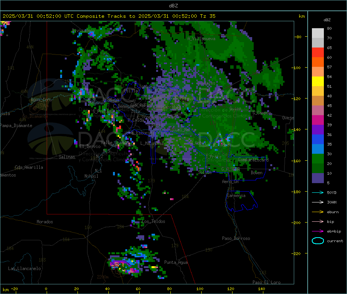347x294 pixels.
Task: Click the El_Desvio map label
Action: [90, 146]
